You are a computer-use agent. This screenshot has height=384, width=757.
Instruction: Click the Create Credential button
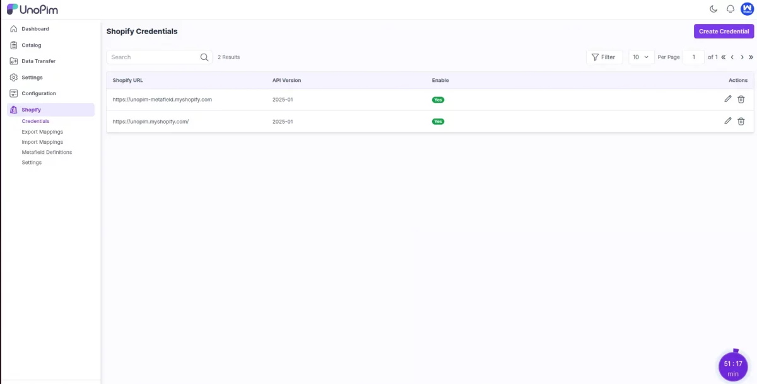click(724, 31)
